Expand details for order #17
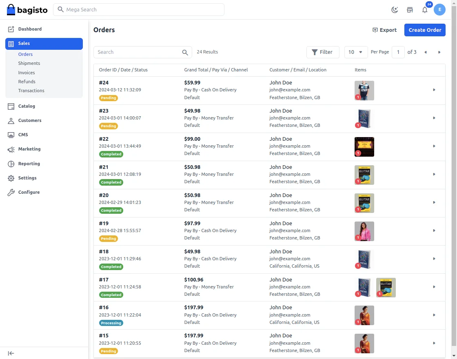This screenshot has width=457, height=359. point(434,287)
